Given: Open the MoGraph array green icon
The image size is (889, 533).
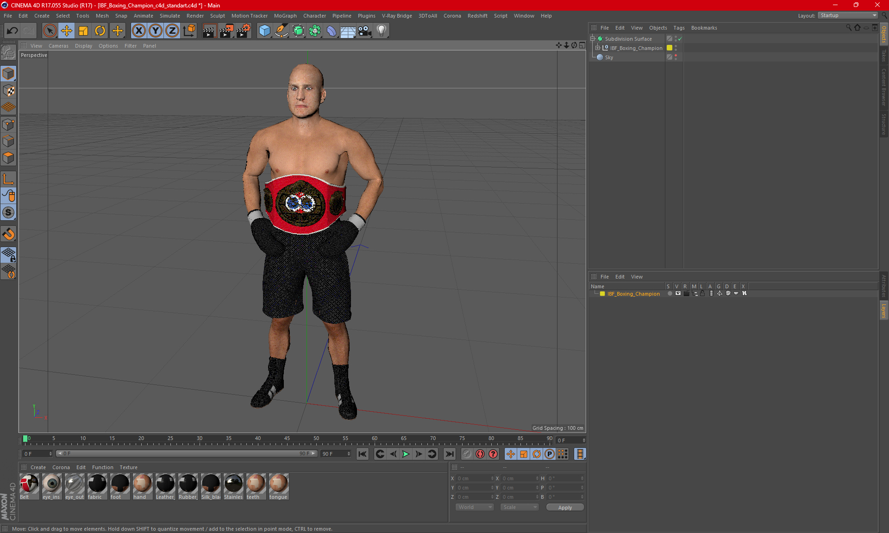Looking at the screenshot, I should (x=315, y=31).
